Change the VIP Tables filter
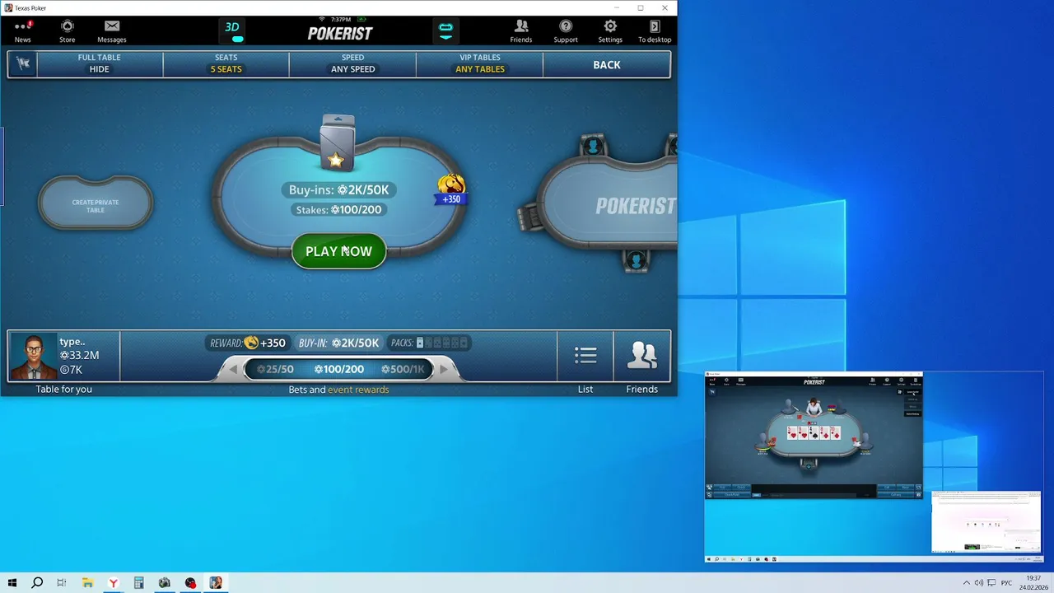1054x593 pixels. click(x=479, y=64)
